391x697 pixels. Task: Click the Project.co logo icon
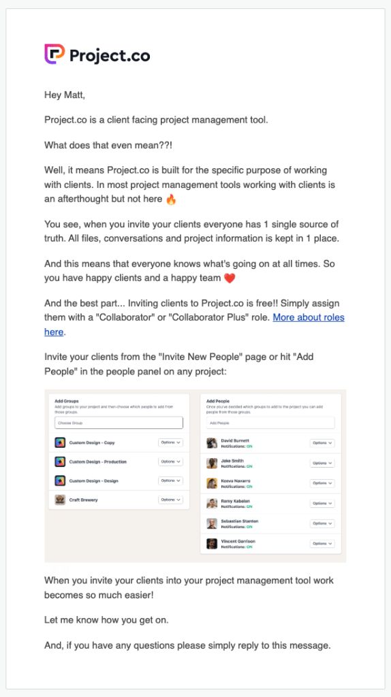click(x=54, y=54)
